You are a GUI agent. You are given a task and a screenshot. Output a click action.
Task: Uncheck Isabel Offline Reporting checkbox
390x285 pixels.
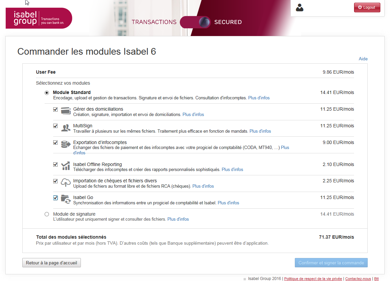point(56,165)
